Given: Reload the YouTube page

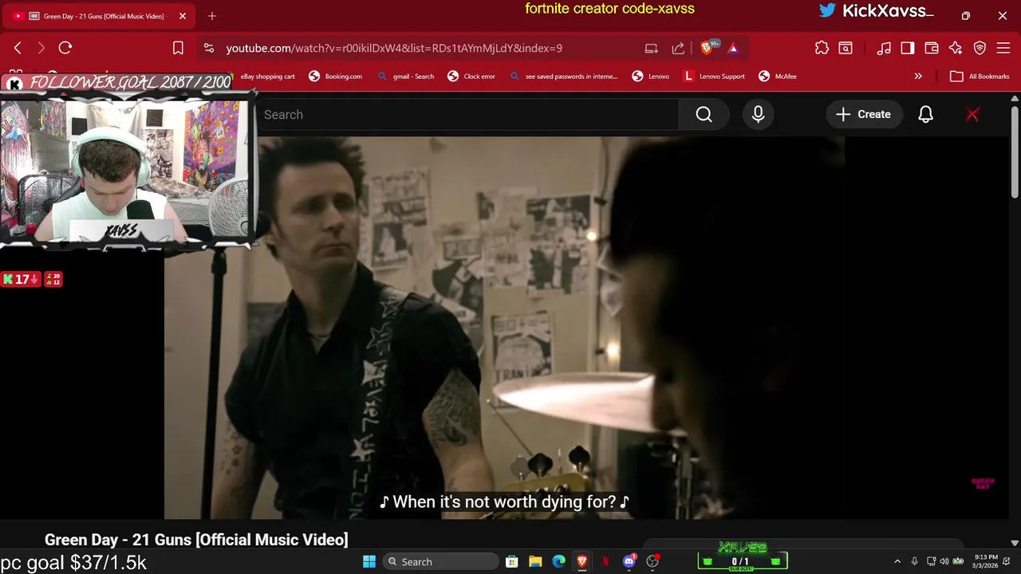Looking at the screenshot, I should 65,48.
